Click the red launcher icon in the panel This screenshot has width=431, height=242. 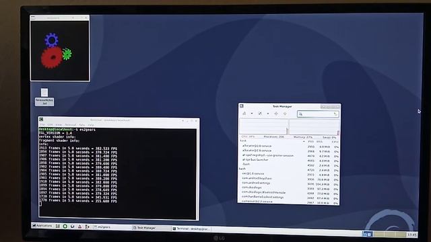pos(79,227)
